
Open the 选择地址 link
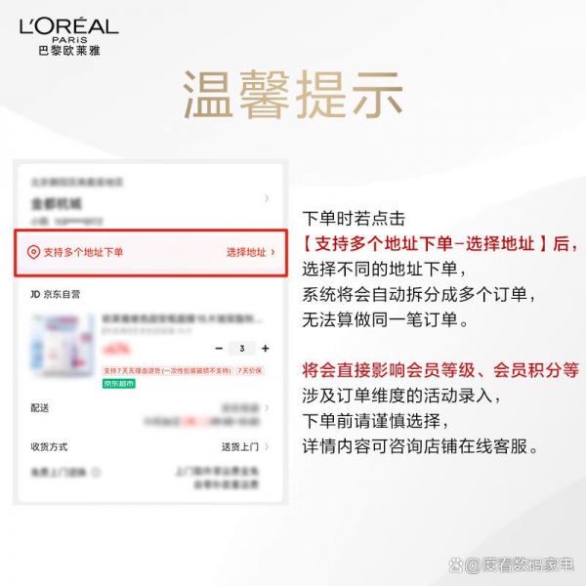pyautogui.click(x=246, y=252)
